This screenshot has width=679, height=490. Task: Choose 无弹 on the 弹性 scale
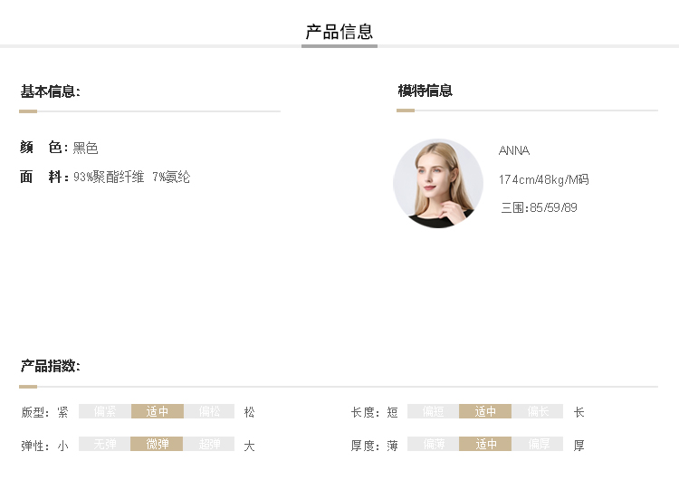pos(105,445)
